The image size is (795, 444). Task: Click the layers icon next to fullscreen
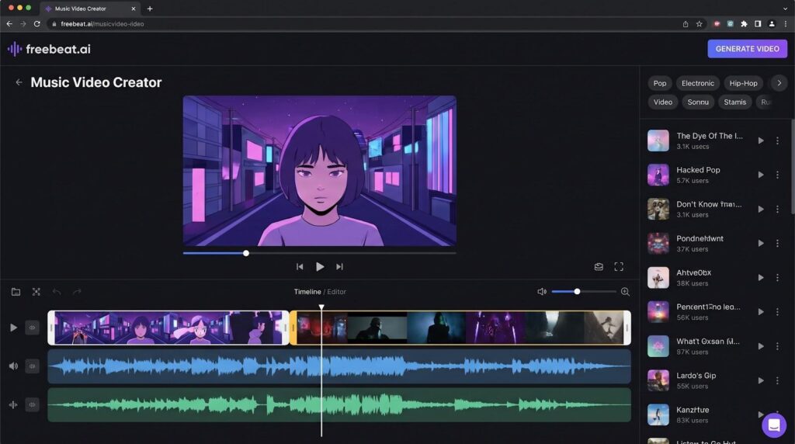tap(599, 266)
